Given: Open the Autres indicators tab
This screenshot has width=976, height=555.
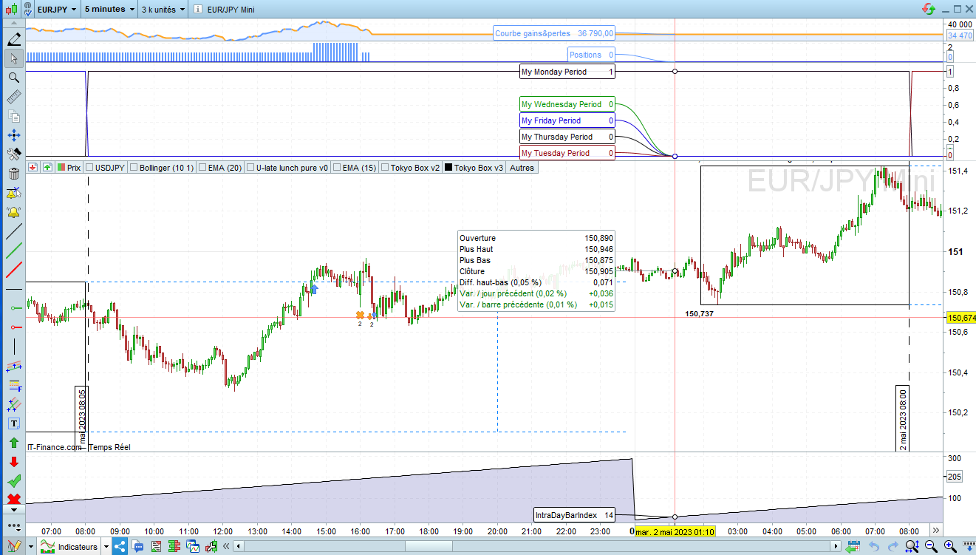Looking at the screenshot, I should click(522, 168).
